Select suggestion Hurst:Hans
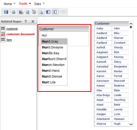The image size is (137, 130). click(x=54, y=71)
